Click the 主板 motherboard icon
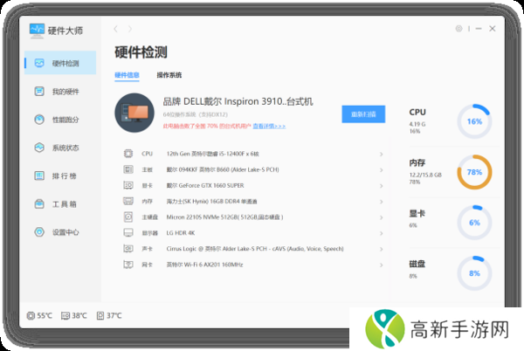Image resolution: width=524 pixels, height=351 pixels. click(128, 169)
